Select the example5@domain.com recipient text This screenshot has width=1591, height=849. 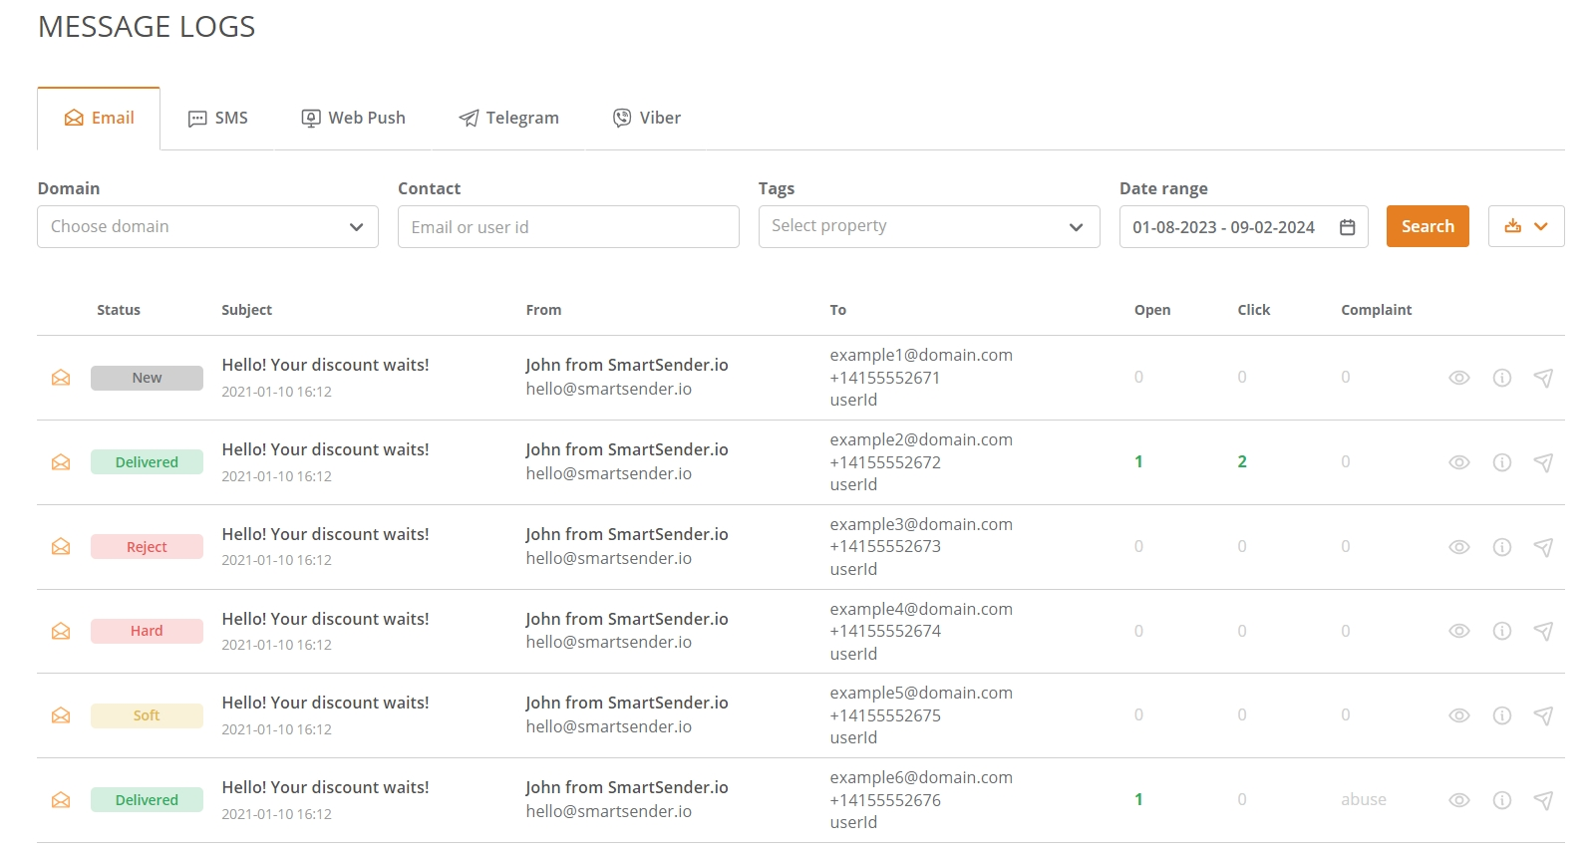[x=921, y=693]
